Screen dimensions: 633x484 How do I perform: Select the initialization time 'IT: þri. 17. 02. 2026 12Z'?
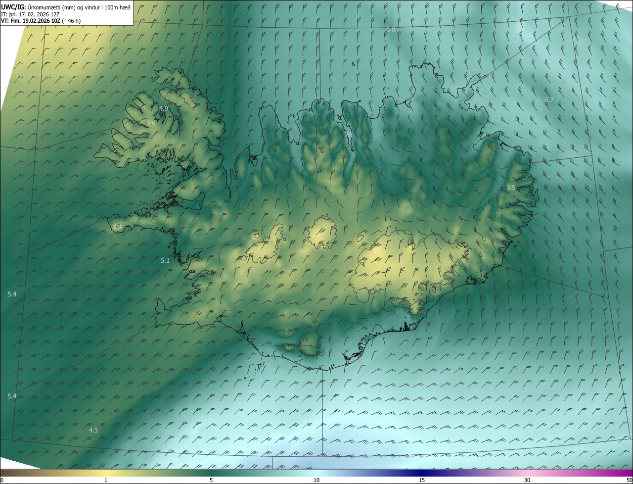pyautogui.click(x=31, y=14)
